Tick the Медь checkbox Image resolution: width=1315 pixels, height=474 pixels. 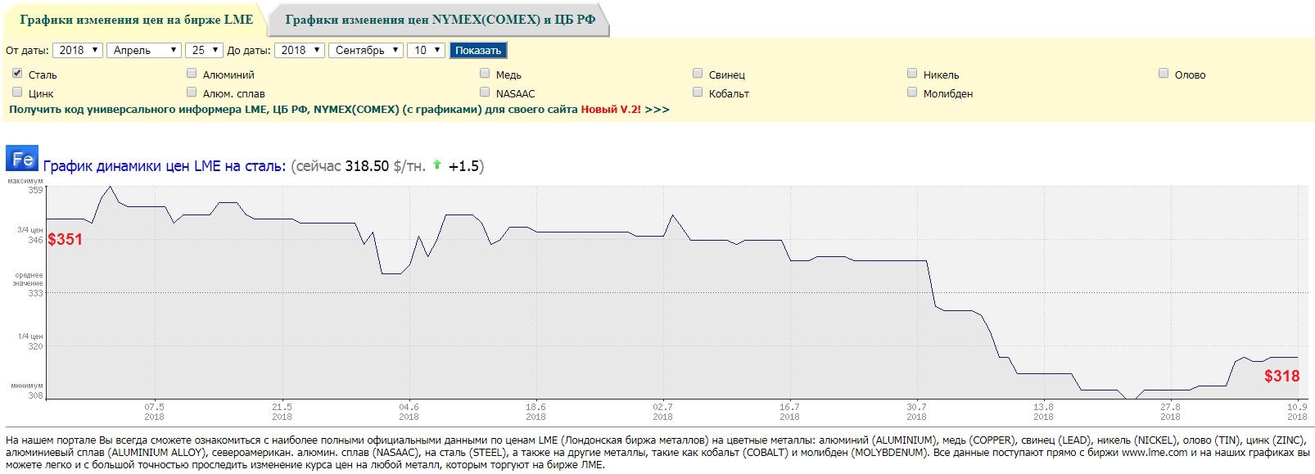(x=485, y=74)
